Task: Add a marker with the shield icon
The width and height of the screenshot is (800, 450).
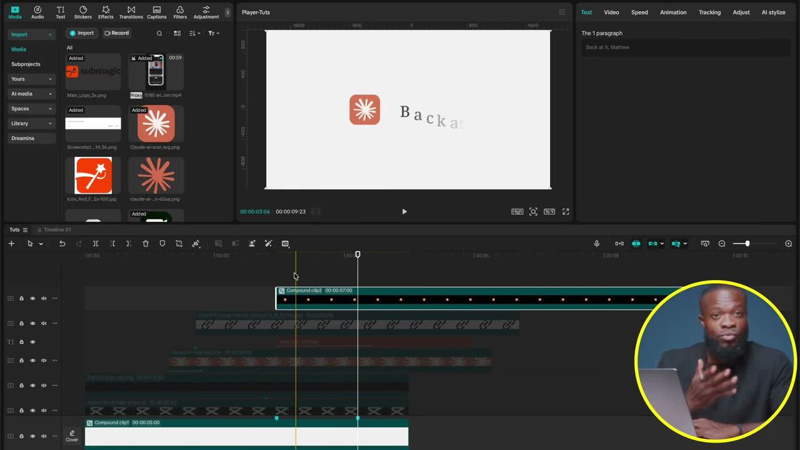Action: click(162, 244)
